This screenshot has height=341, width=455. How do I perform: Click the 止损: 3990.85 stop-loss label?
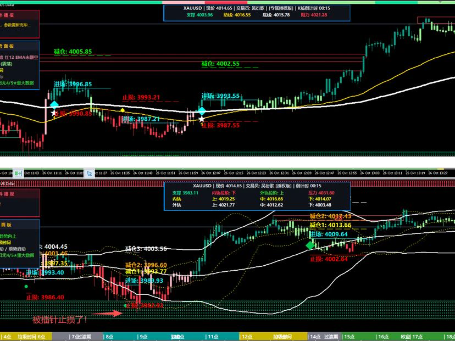73,113
